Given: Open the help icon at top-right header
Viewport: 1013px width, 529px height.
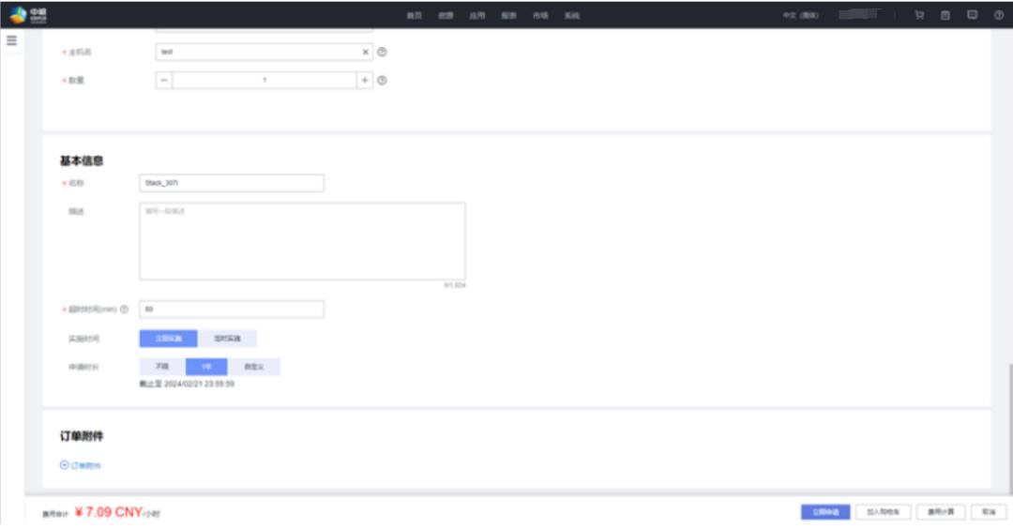Looking at the screenshot, I should click(x=999, y=15).
